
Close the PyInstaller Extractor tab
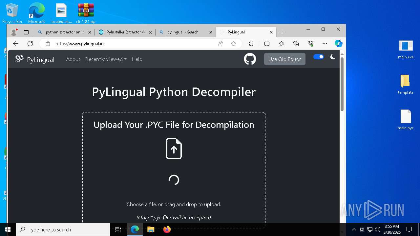[150, 32]
